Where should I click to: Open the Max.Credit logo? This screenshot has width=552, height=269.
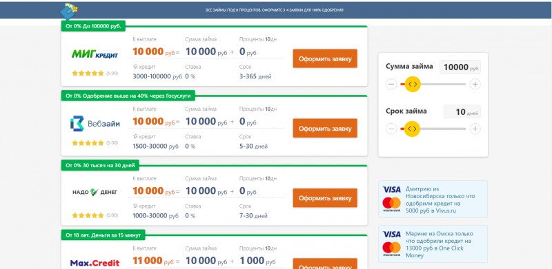point(95,262)
